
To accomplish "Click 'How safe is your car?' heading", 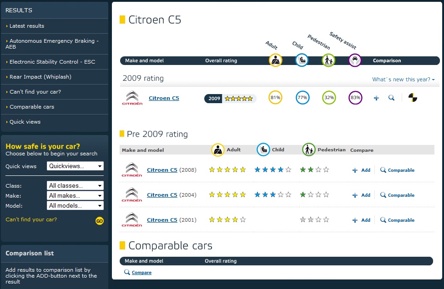I will click(x=43, y=146).
